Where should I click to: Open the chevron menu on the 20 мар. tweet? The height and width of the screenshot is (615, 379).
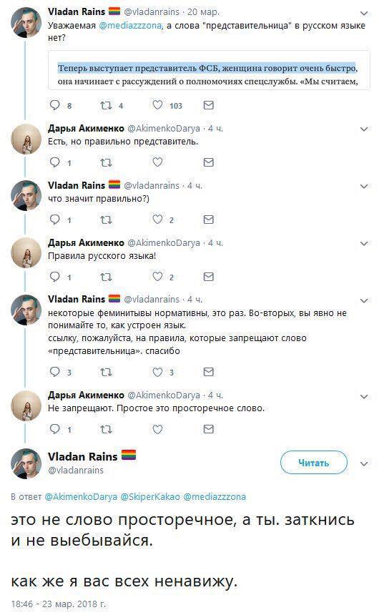click(364, 14)
